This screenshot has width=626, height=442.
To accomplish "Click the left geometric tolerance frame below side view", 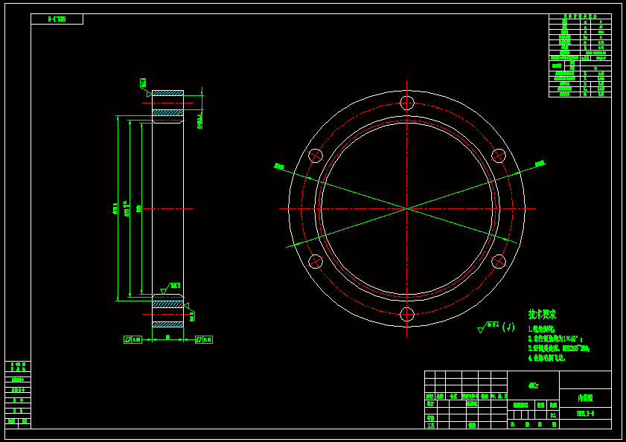I will (132, 339).
